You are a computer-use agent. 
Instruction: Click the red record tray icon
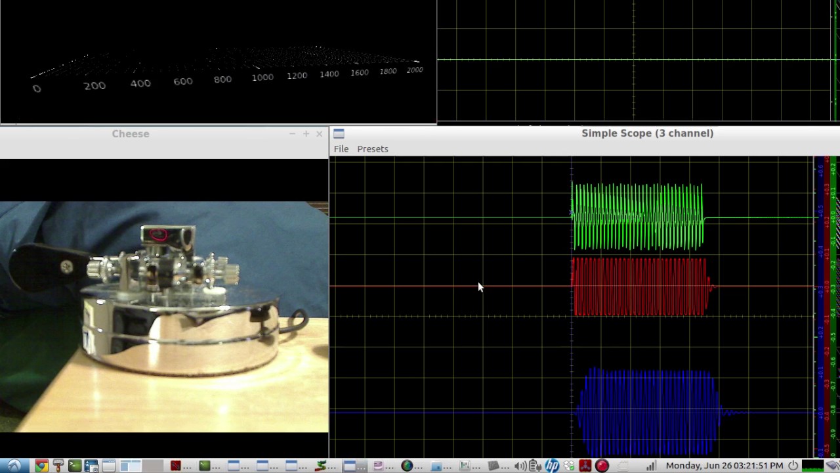(x=602, y=466)
